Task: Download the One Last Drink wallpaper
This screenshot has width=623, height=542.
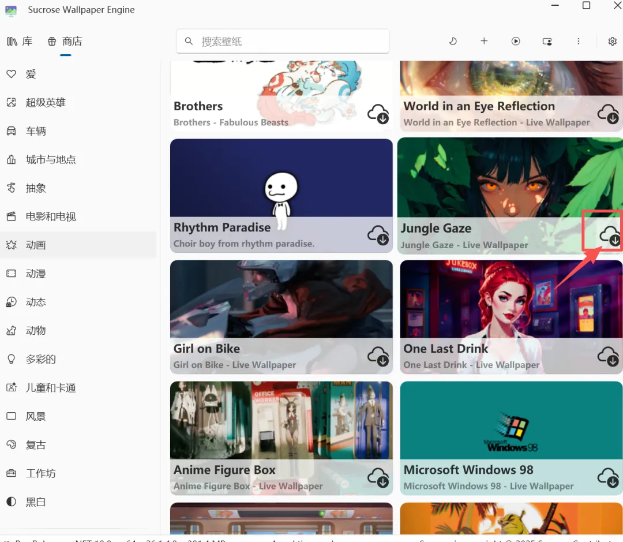Action: [x=609, y=356]
